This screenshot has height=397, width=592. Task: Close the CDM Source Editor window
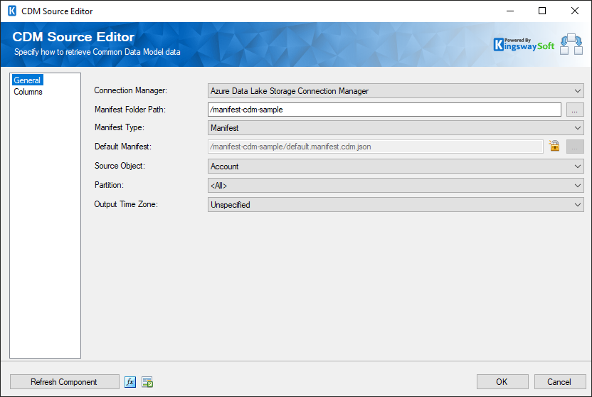point(575,11)
